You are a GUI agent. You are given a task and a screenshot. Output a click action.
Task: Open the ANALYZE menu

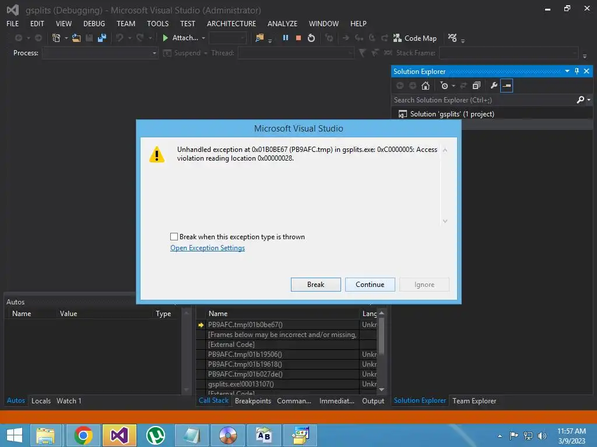click(282, 23)
